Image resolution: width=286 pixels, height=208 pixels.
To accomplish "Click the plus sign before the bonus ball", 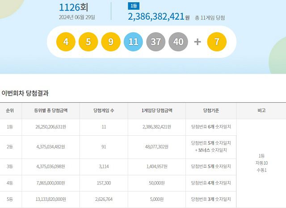I will coord(198,42).
